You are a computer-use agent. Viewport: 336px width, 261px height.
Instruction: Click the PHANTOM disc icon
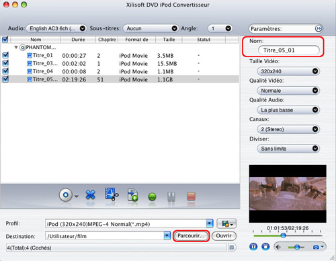click(22, 48)
